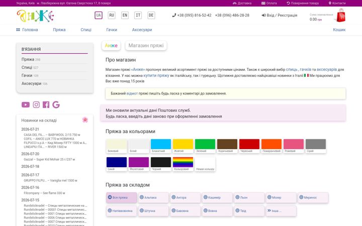This screenshot has width=362, height=226.
Task: Open Кошик in navigation menu
Action: coord(339,30)
